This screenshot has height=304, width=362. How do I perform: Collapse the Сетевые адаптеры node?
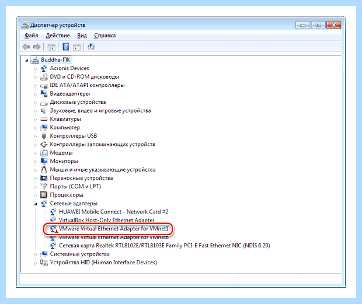tap(36, 204)
